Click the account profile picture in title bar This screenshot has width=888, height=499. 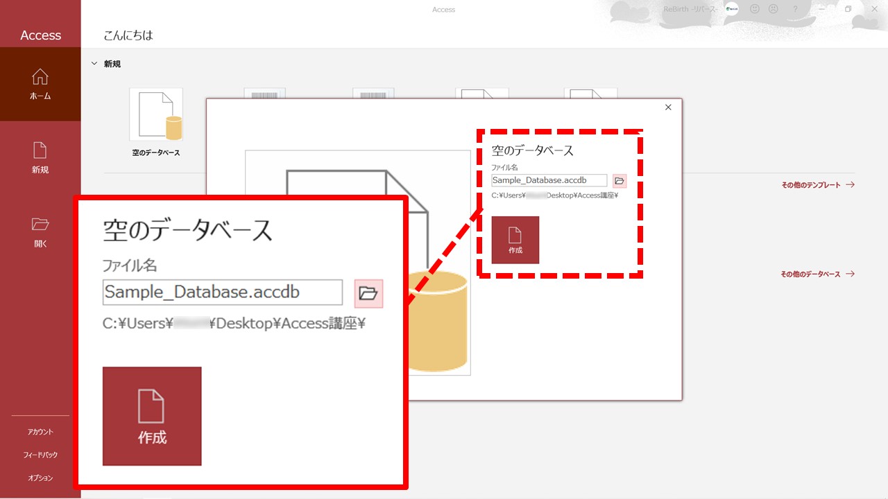click(x=731, y=9)
